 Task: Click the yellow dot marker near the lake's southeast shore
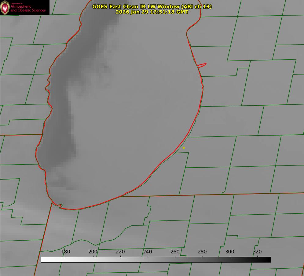184,148
